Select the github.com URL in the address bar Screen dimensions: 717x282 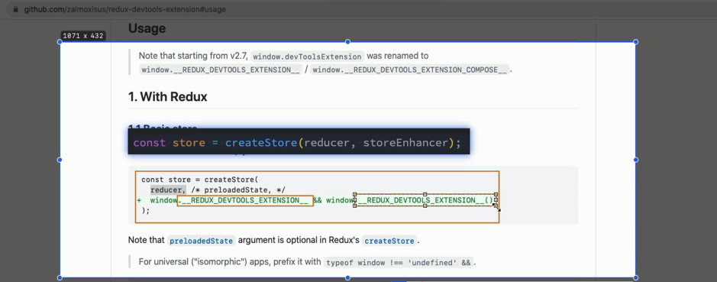pos(124,9)
